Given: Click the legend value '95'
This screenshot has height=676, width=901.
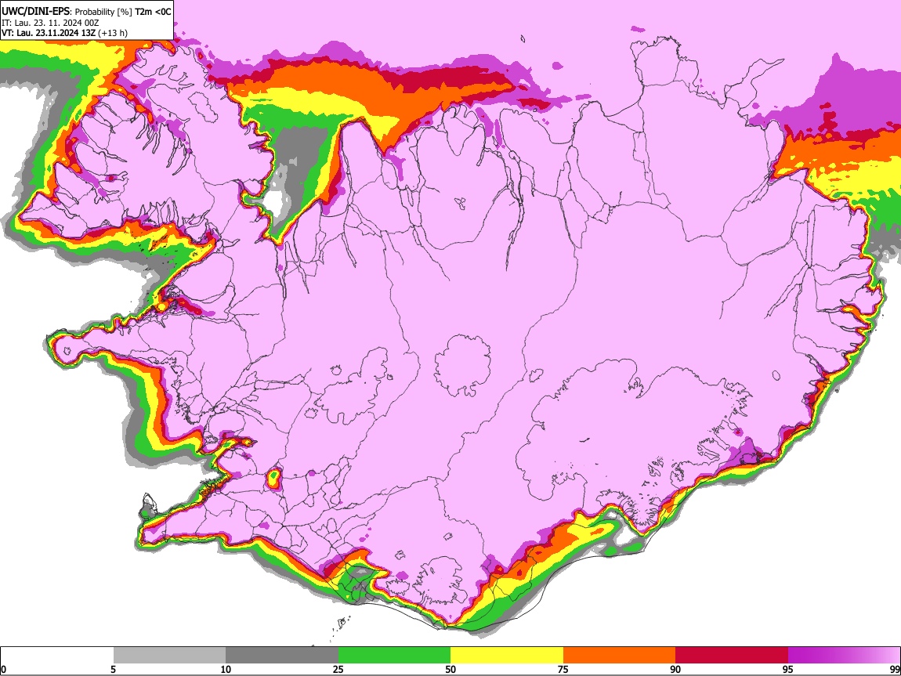Looking at the screenshot, I should tap(788, 669).
